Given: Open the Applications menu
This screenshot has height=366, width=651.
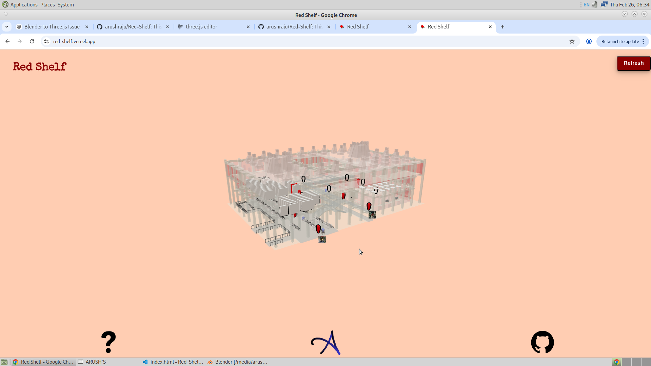Looking at the screenshot, I should 24,4.
